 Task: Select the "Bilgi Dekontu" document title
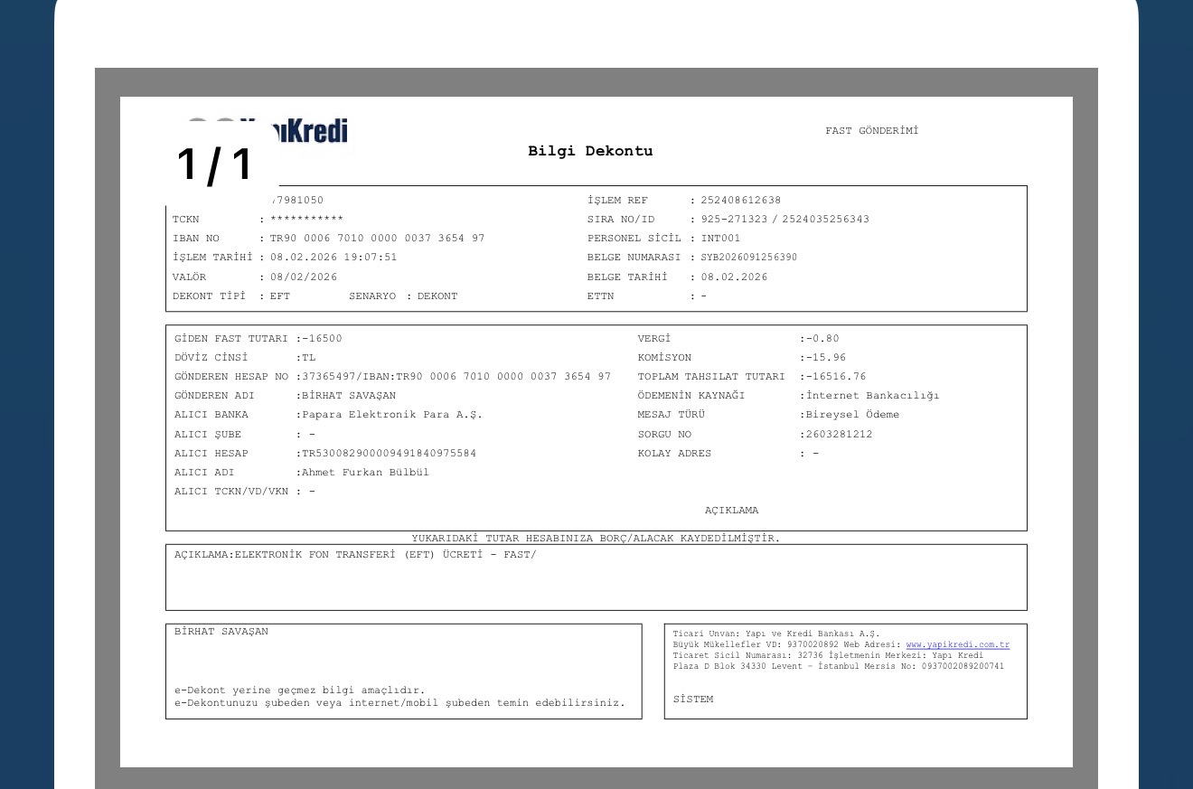click(590, 151)
